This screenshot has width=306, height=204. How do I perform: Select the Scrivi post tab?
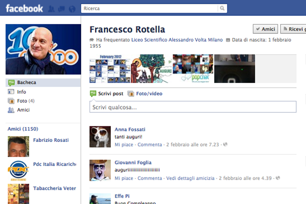111,94
